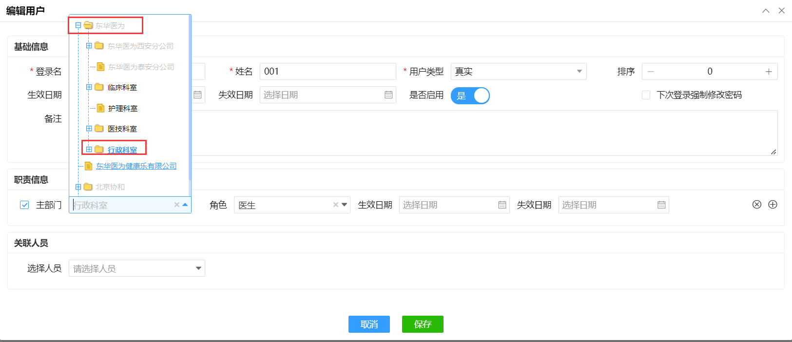
Task: Collapse the dialog with the up chevron
Action: 766,11
